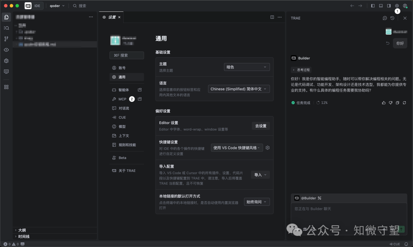Image resolution: width=413 pixels, height=247 pixels.
Task: Click the 12% context usage indicator
Action: point(322,103)
